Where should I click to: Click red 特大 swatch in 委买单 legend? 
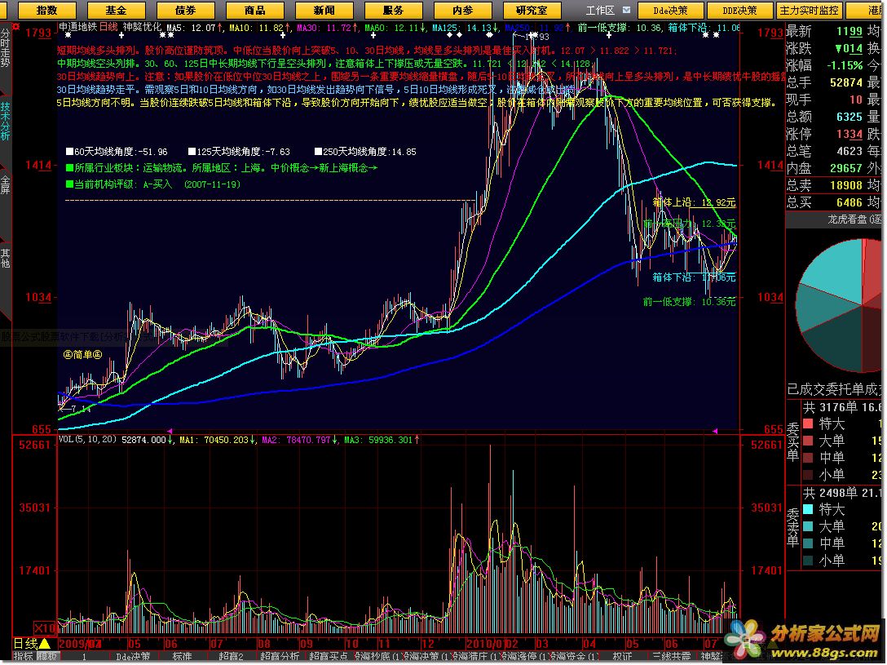tap(808, 424)
